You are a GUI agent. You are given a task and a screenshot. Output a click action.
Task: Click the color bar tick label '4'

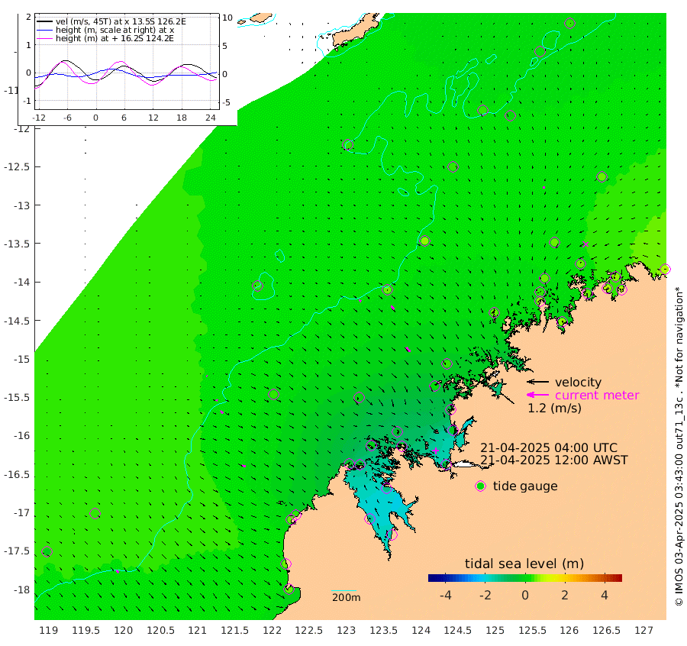(605, 596)
